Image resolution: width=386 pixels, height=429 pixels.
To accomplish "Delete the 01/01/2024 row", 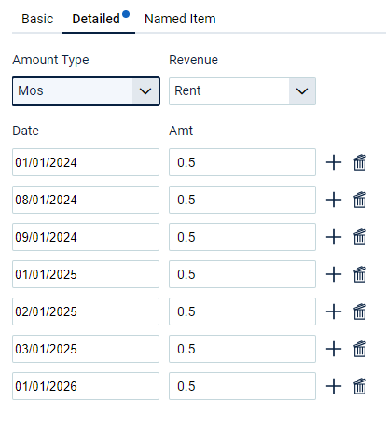I will (360, 162).
